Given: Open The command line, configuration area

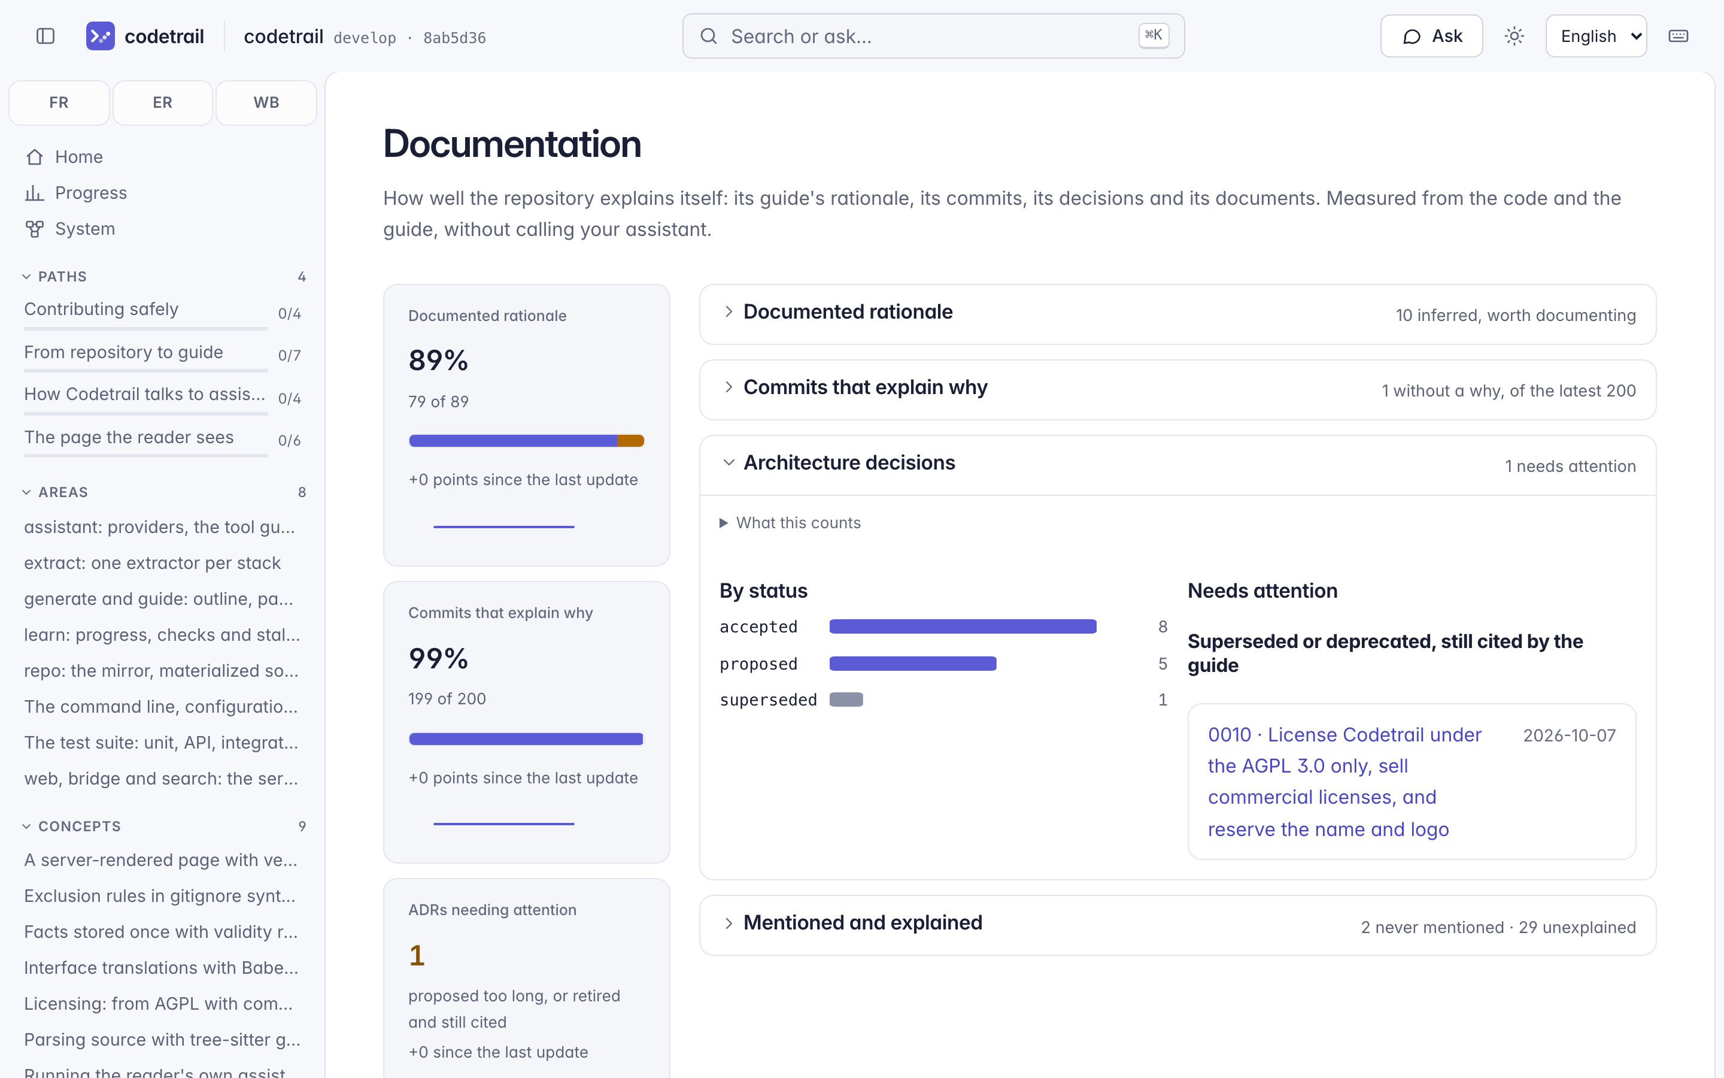Looking at the screenshot, I should click(161, 707).
